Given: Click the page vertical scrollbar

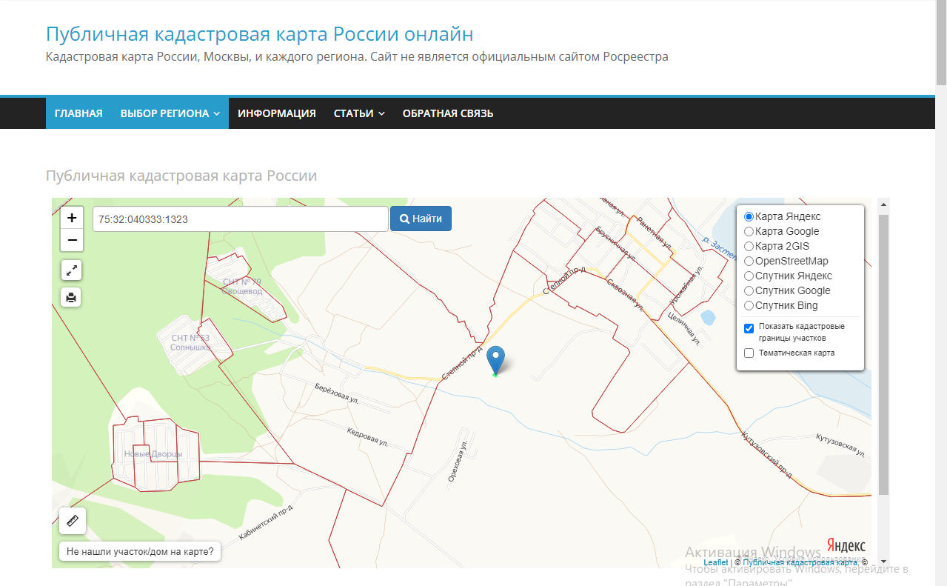Looking at the screenshot, I should [941, 44].
